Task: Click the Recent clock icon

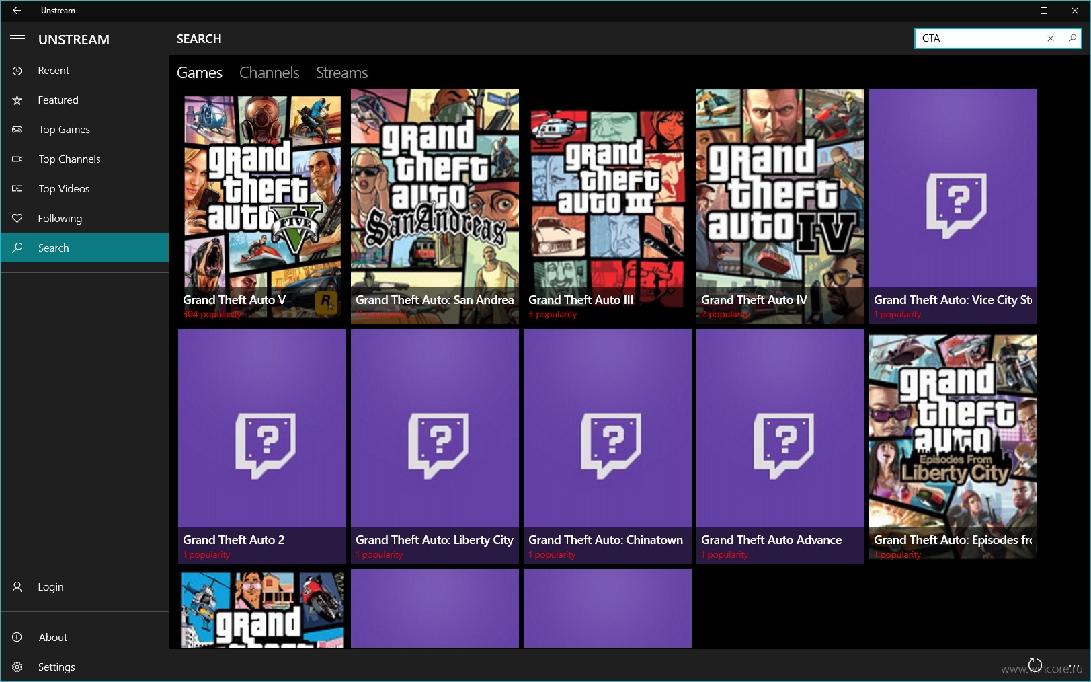Action: click(17, 71)
